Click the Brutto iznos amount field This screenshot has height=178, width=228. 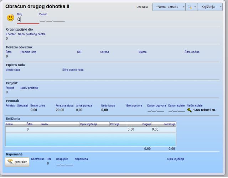(x=34, y=110)
